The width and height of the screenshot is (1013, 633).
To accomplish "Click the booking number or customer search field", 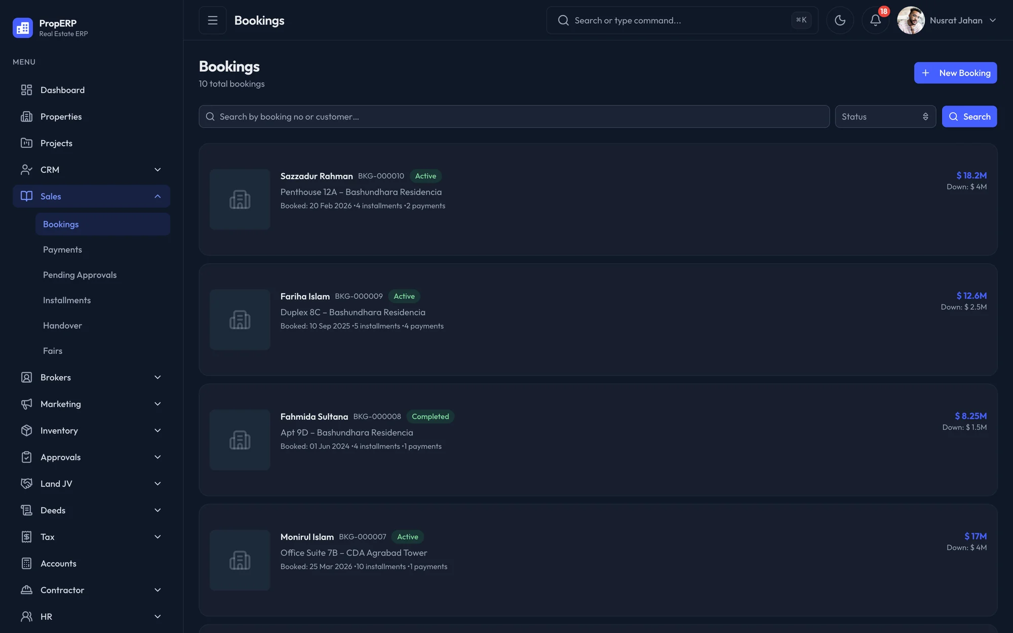I will (514, 116).
